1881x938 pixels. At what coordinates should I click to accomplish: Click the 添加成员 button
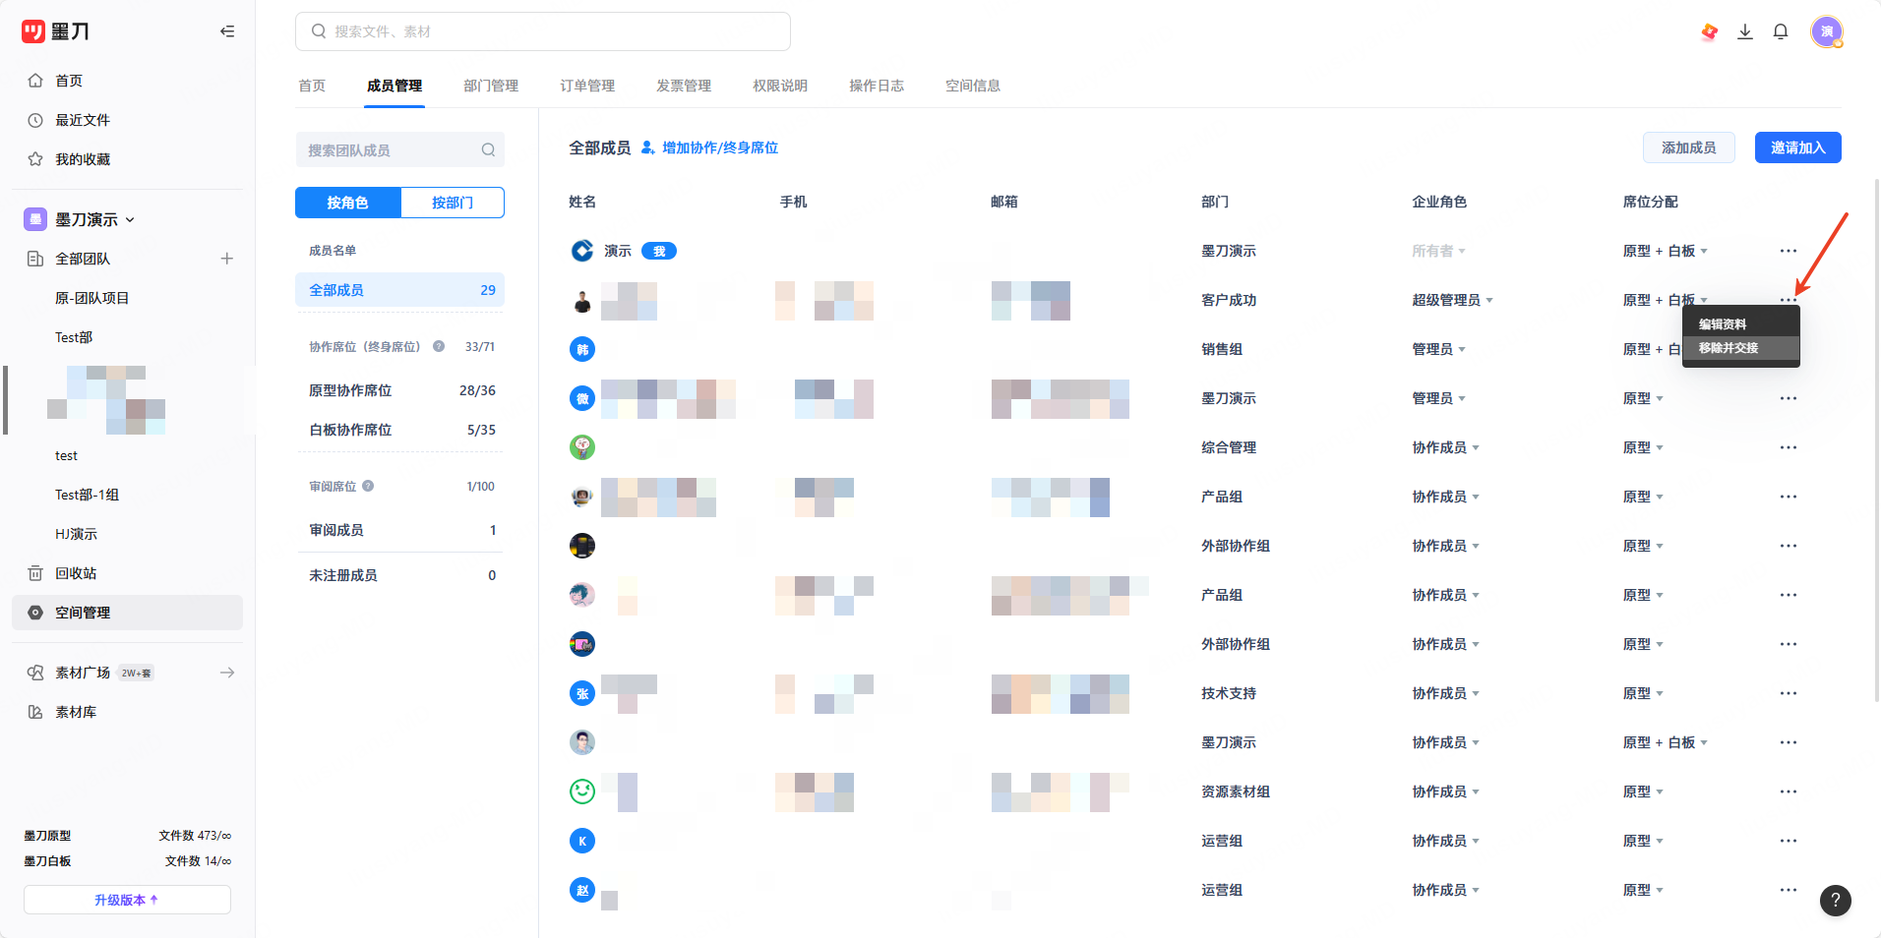(x=1688, y=147)
